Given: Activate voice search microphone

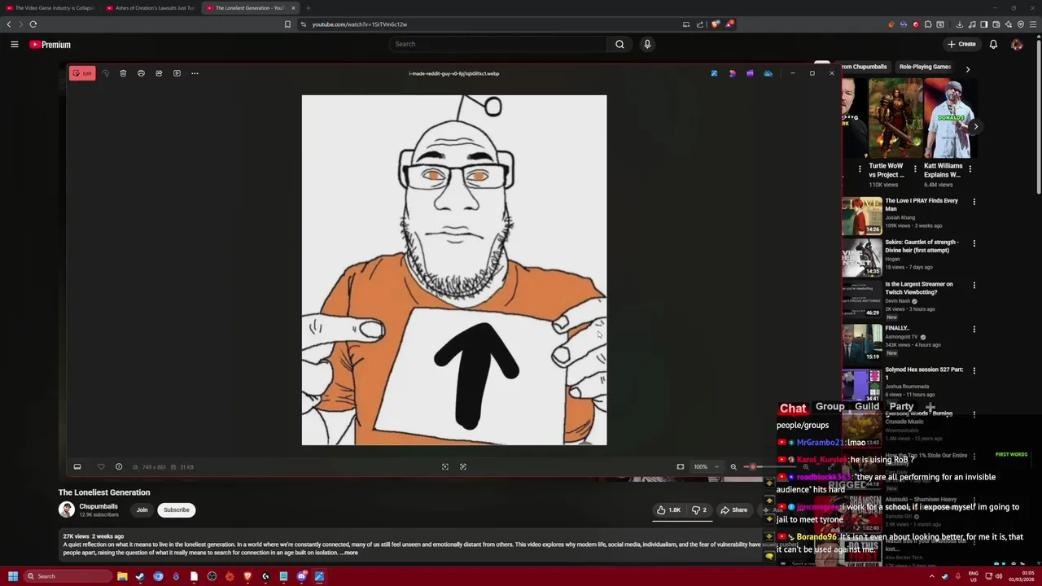Looking at the screenshot, I should tap(647, 44).
